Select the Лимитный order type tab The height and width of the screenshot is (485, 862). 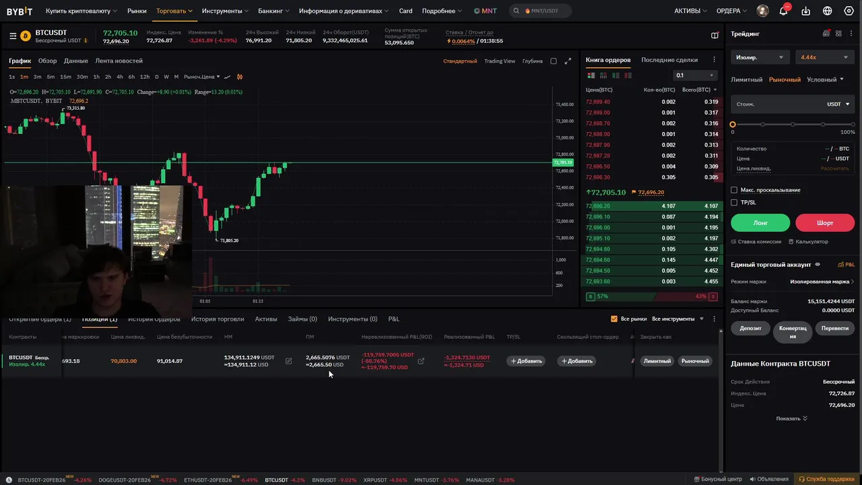point(746,79)
